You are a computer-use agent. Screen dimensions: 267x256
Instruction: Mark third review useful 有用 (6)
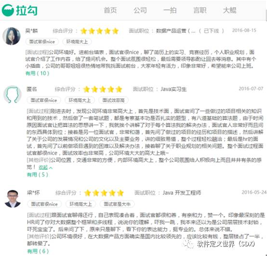pyautogui.click(x=38, y=251)
